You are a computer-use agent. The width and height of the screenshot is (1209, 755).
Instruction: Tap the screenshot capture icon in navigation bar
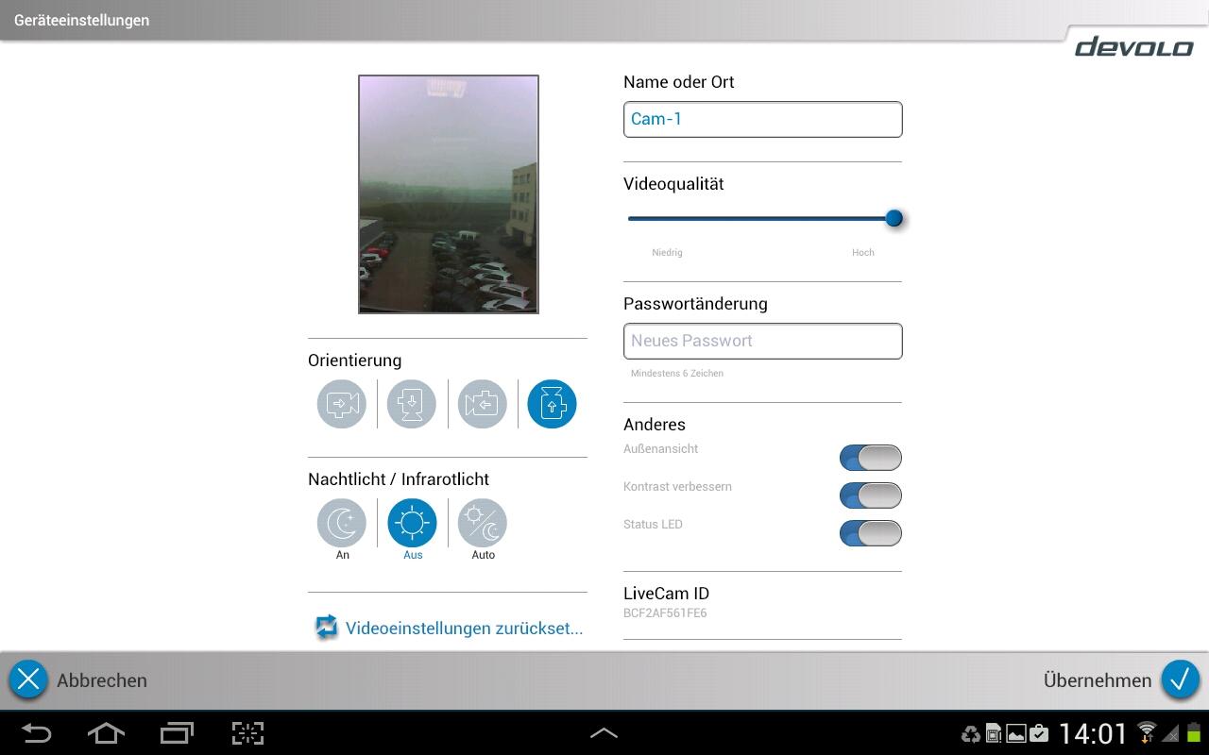tap(247, 733)
